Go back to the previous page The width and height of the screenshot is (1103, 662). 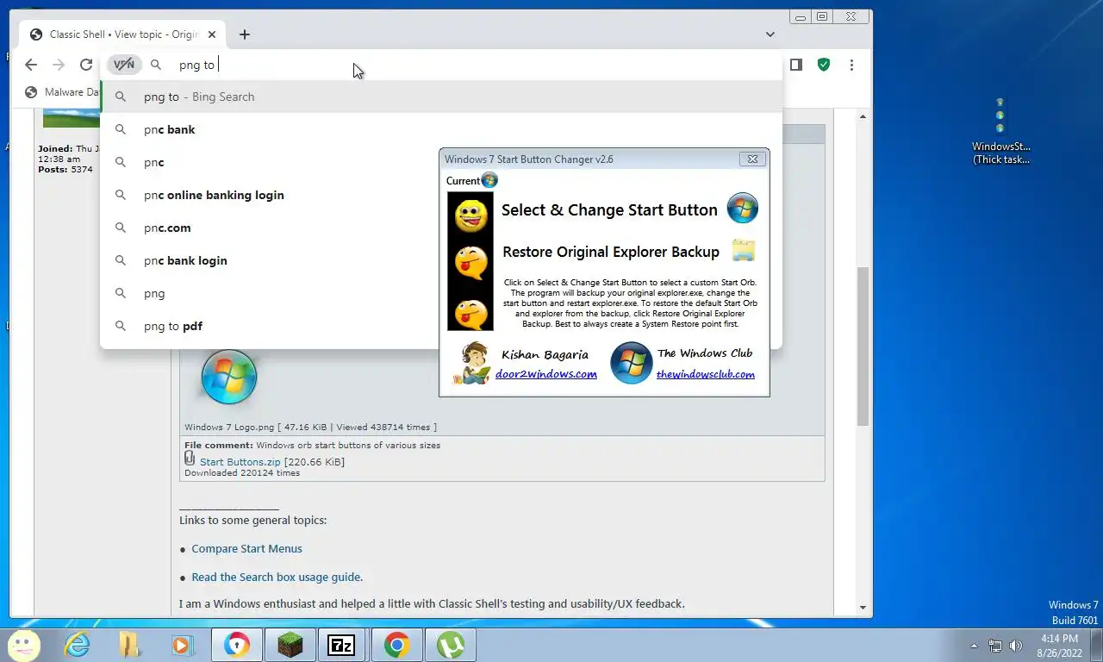[x=31, y=65]
